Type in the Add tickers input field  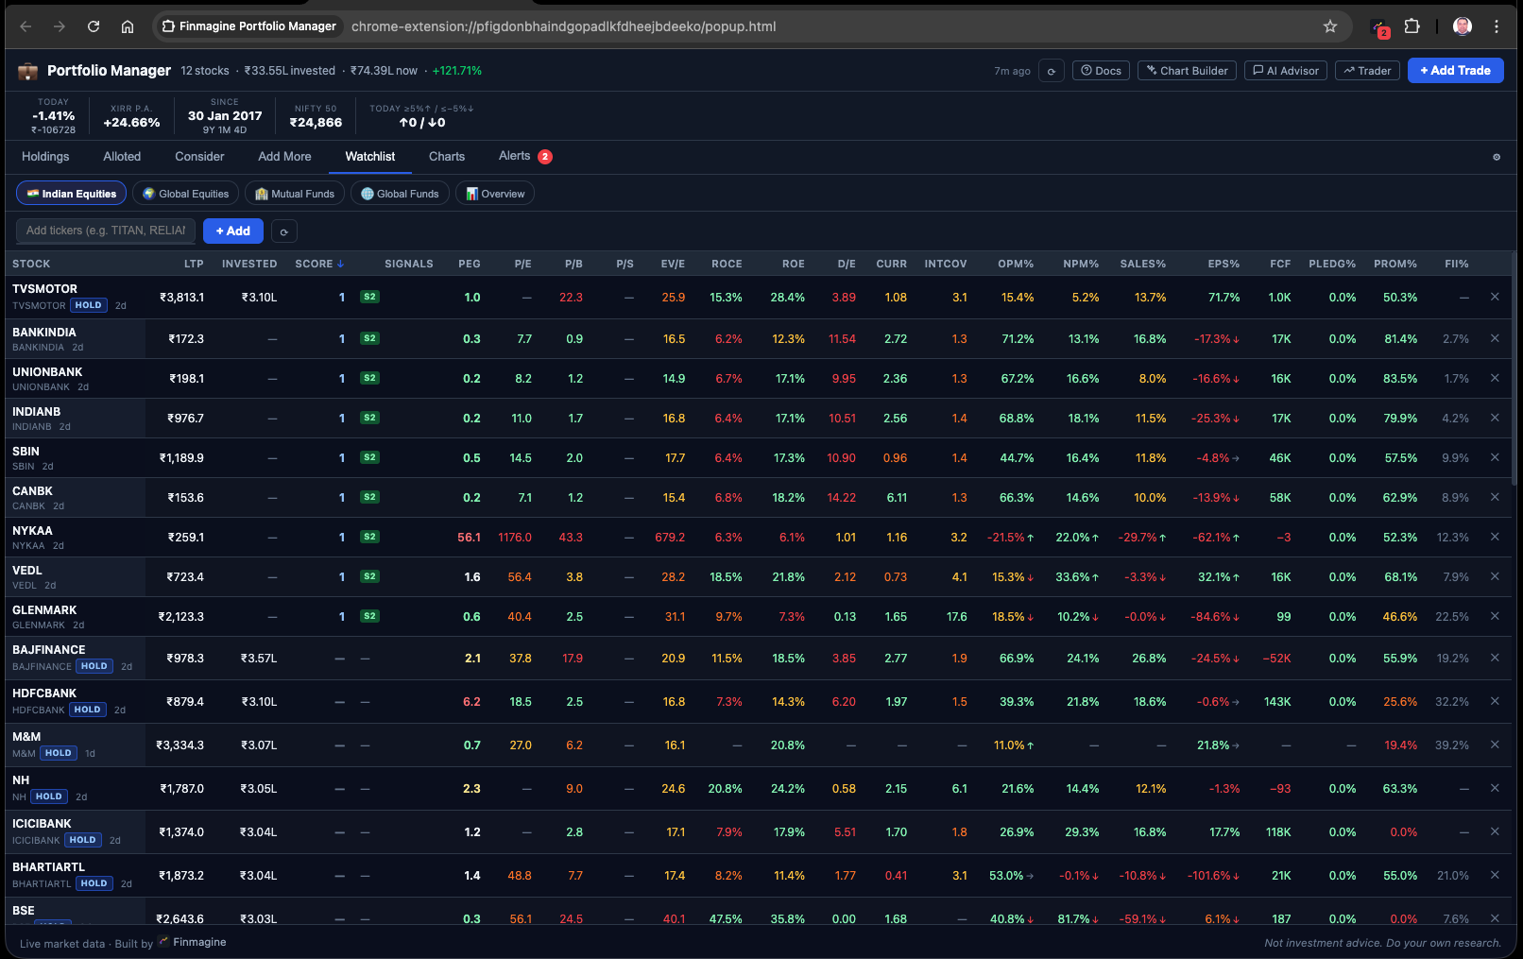[104, 231]
